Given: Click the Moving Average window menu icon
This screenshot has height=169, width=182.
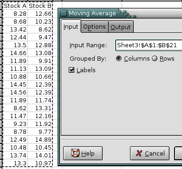Looking at the screenshot, I should point(64,13).
